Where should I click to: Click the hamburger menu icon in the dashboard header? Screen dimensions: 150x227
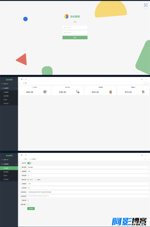click(x=22, y=79)
